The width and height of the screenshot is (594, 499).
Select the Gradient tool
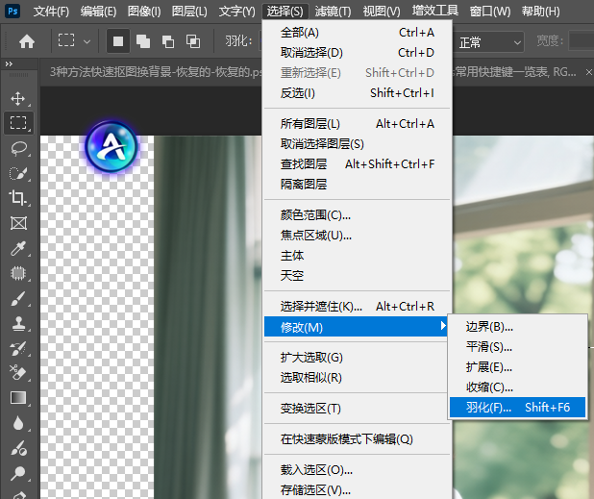tap(17, 397)
